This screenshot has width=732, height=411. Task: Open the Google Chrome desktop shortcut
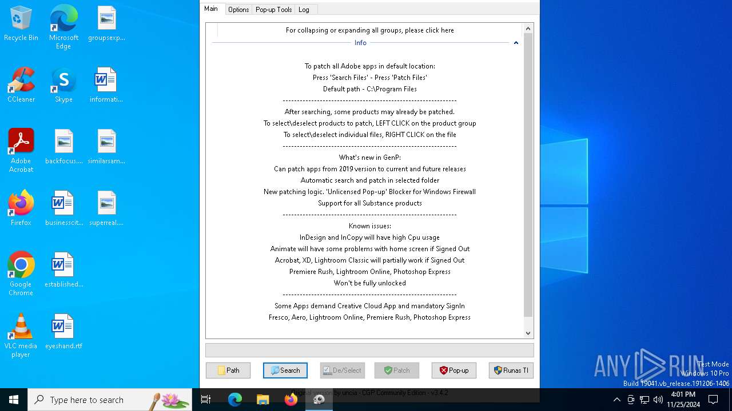21,274
